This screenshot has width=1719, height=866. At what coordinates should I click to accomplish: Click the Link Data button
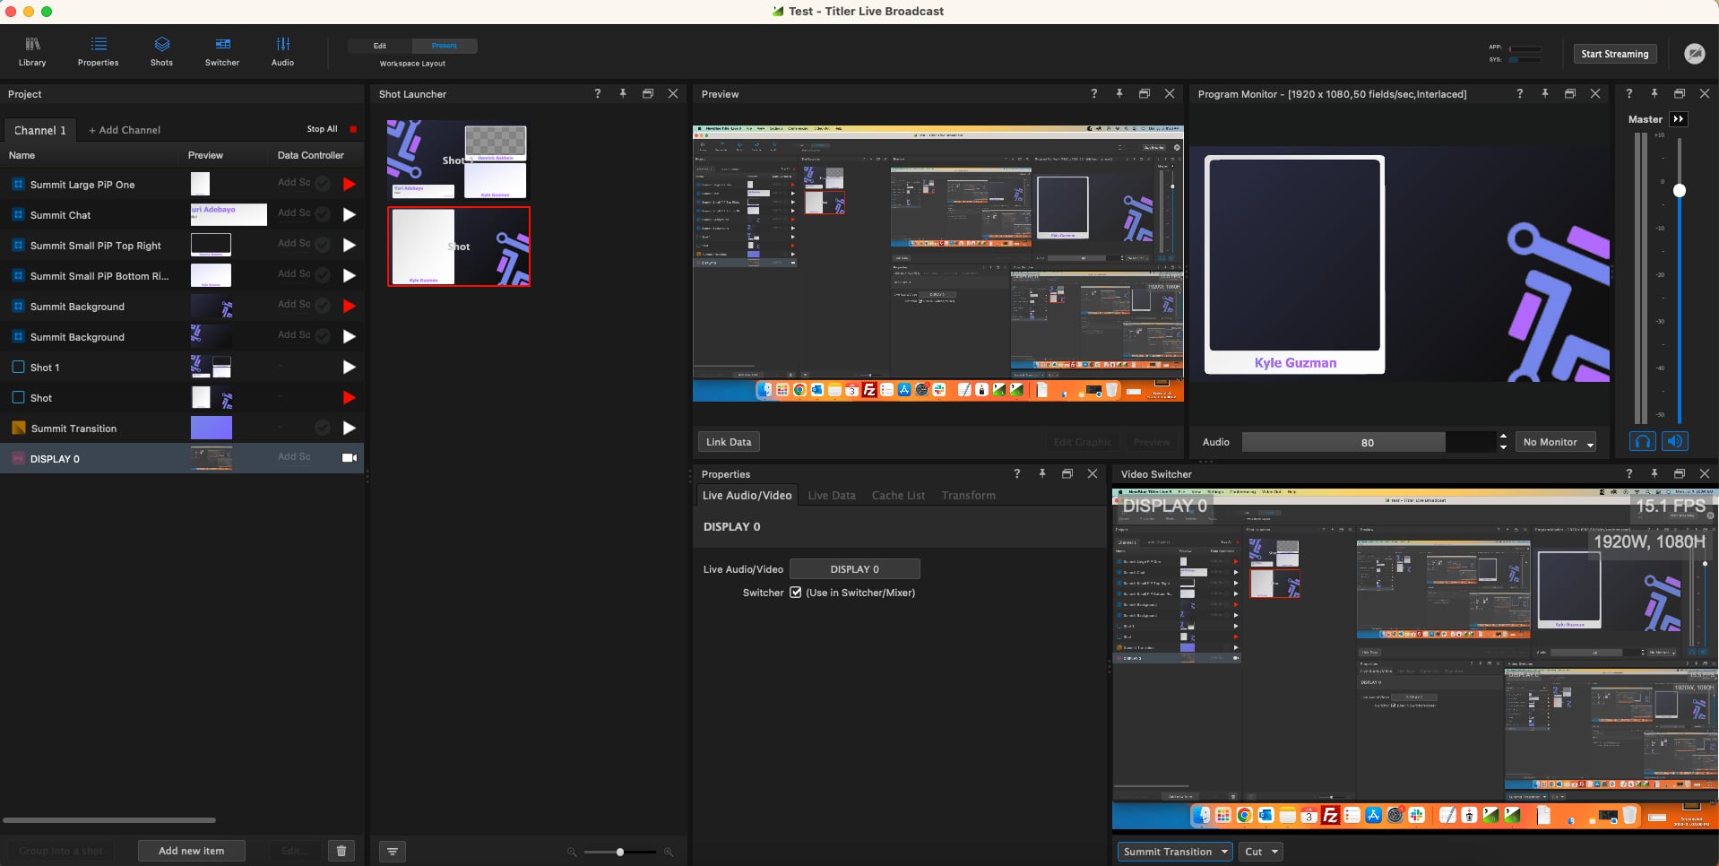point(729,442)
